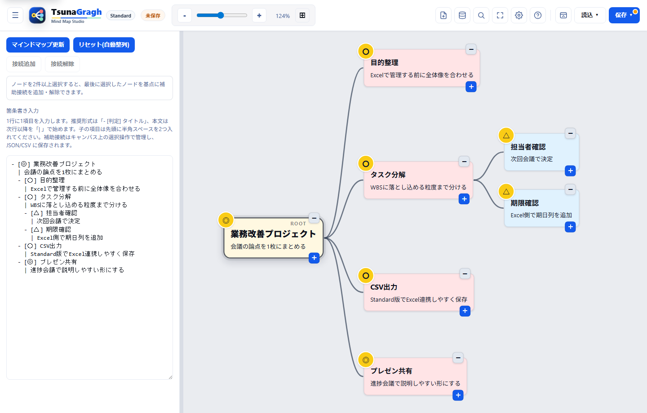Viewport: 647px width, 413px height.
Task: Add a child to プレゼン共有 node
Action: click(x=458, y=395)
